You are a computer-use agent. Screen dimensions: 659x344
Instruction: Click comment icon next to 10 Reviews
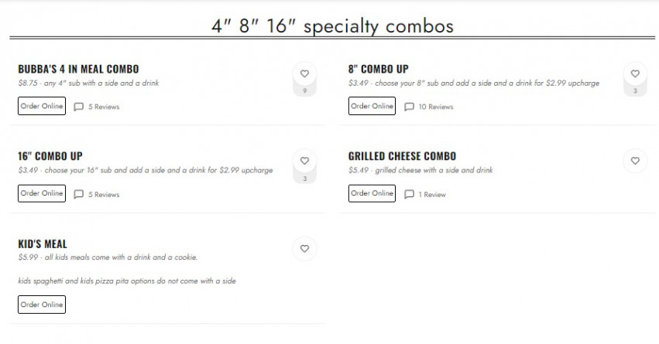[409, 107]
